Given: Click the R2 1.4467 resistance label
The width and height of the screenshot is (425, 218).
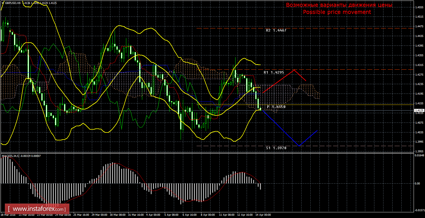Looking at the screenshot, I should point(276,30).
